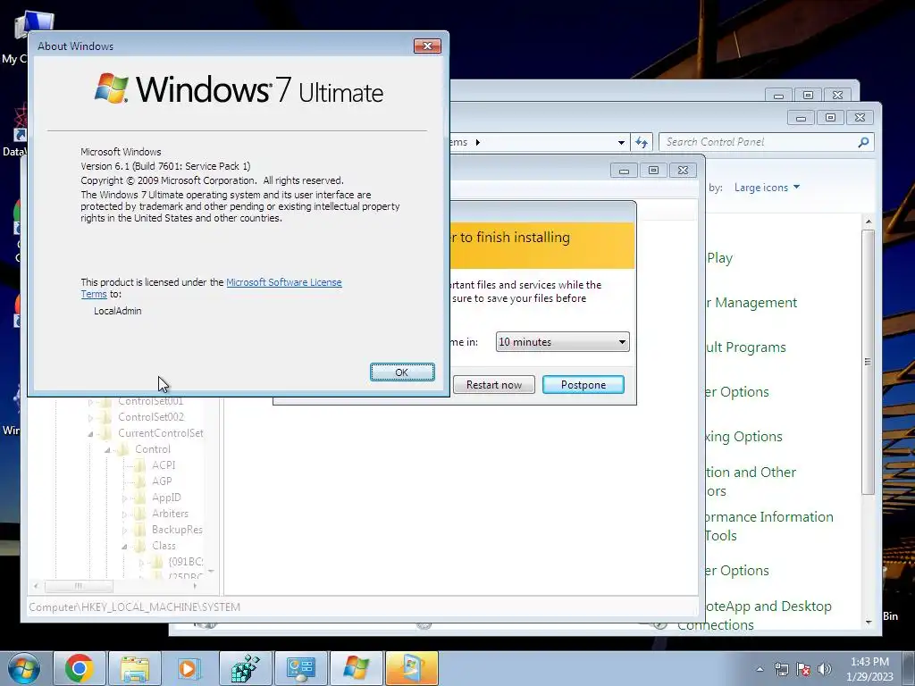The height and width of the screenshot is (686, 915).
Task: Open the 'xing Options' Control Panel item
Action: pyautogui.click(x=743, y=436)
